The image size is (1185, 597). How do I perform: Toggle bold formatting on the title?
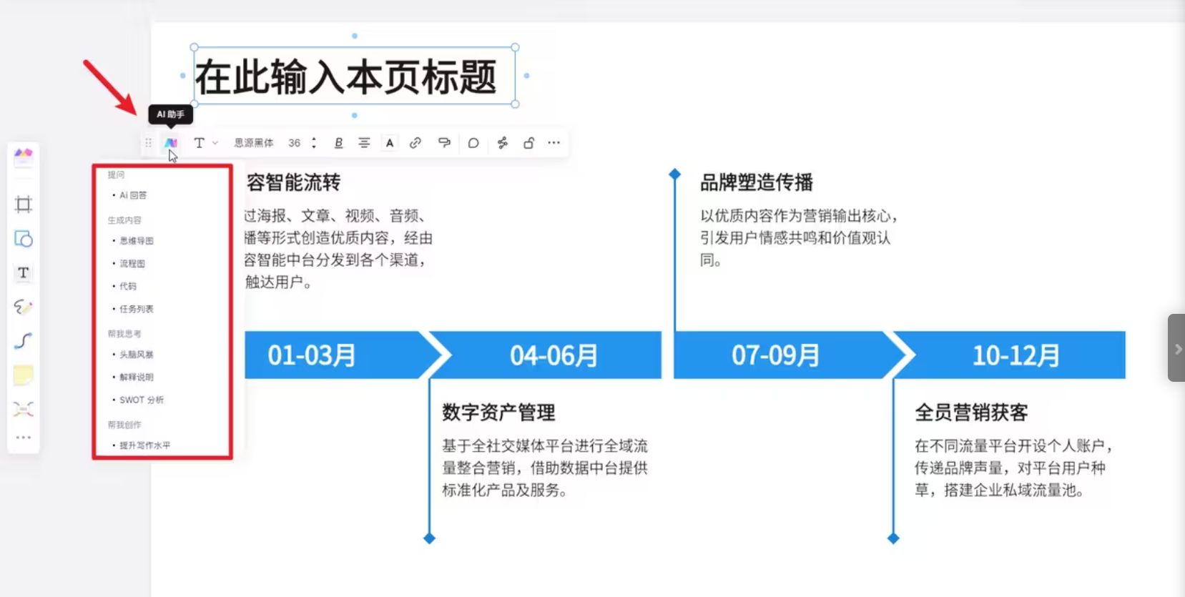(x=338, y=143)
